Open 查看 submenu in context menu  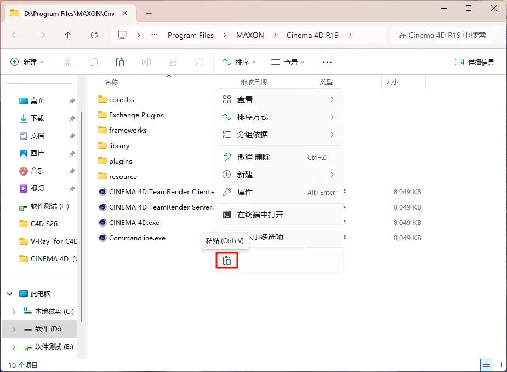(x=278, y=99)
